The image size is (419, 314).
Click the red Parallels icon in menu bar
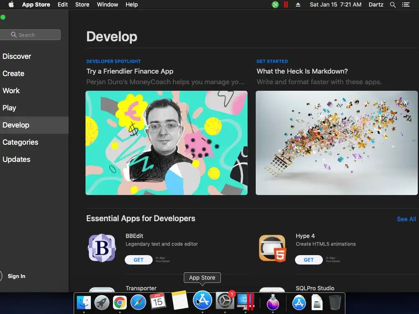tap(286, 4)
